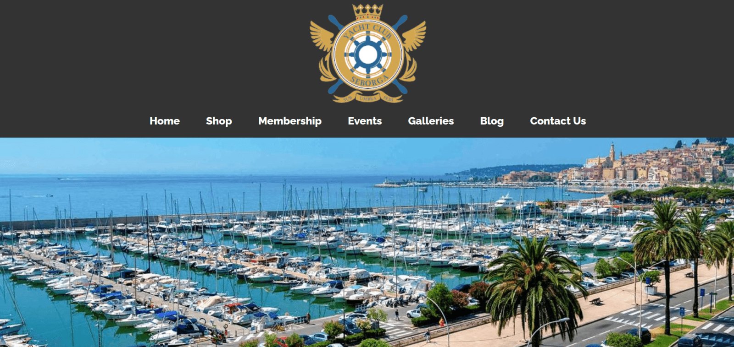Click the ship's wheel in logo center
Viewport: 734px width, 347px height.
pos(367,54)
